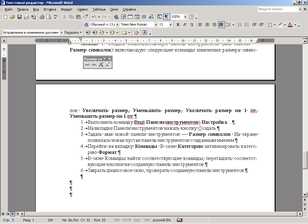Reject the selected change

click(x=112, y=33)
